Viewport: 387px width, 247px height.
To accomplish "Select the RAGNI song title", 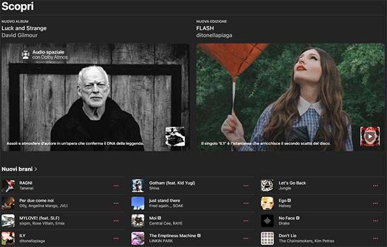I will [x=25, y=183].
